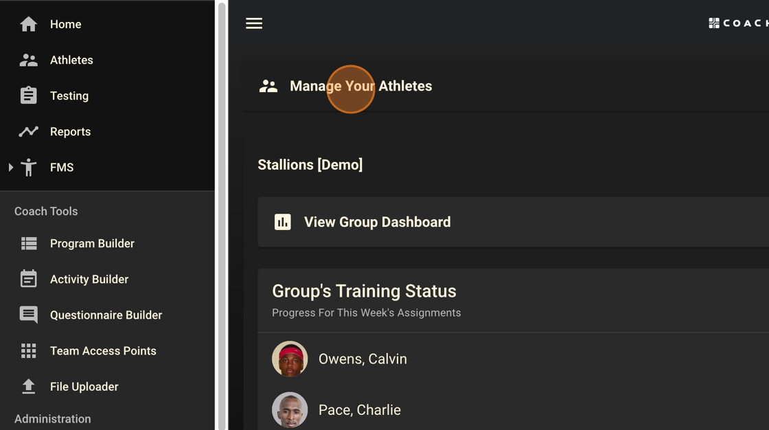This screenshot has height=430, width=769.
Task: Click the File Uploader upload icon
Action: click(x=28, y=386)
